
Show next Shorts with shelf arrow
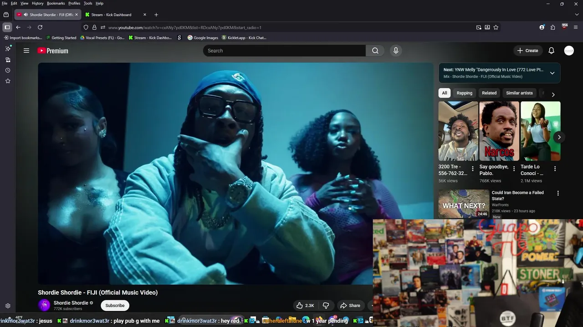pos(559,137)
